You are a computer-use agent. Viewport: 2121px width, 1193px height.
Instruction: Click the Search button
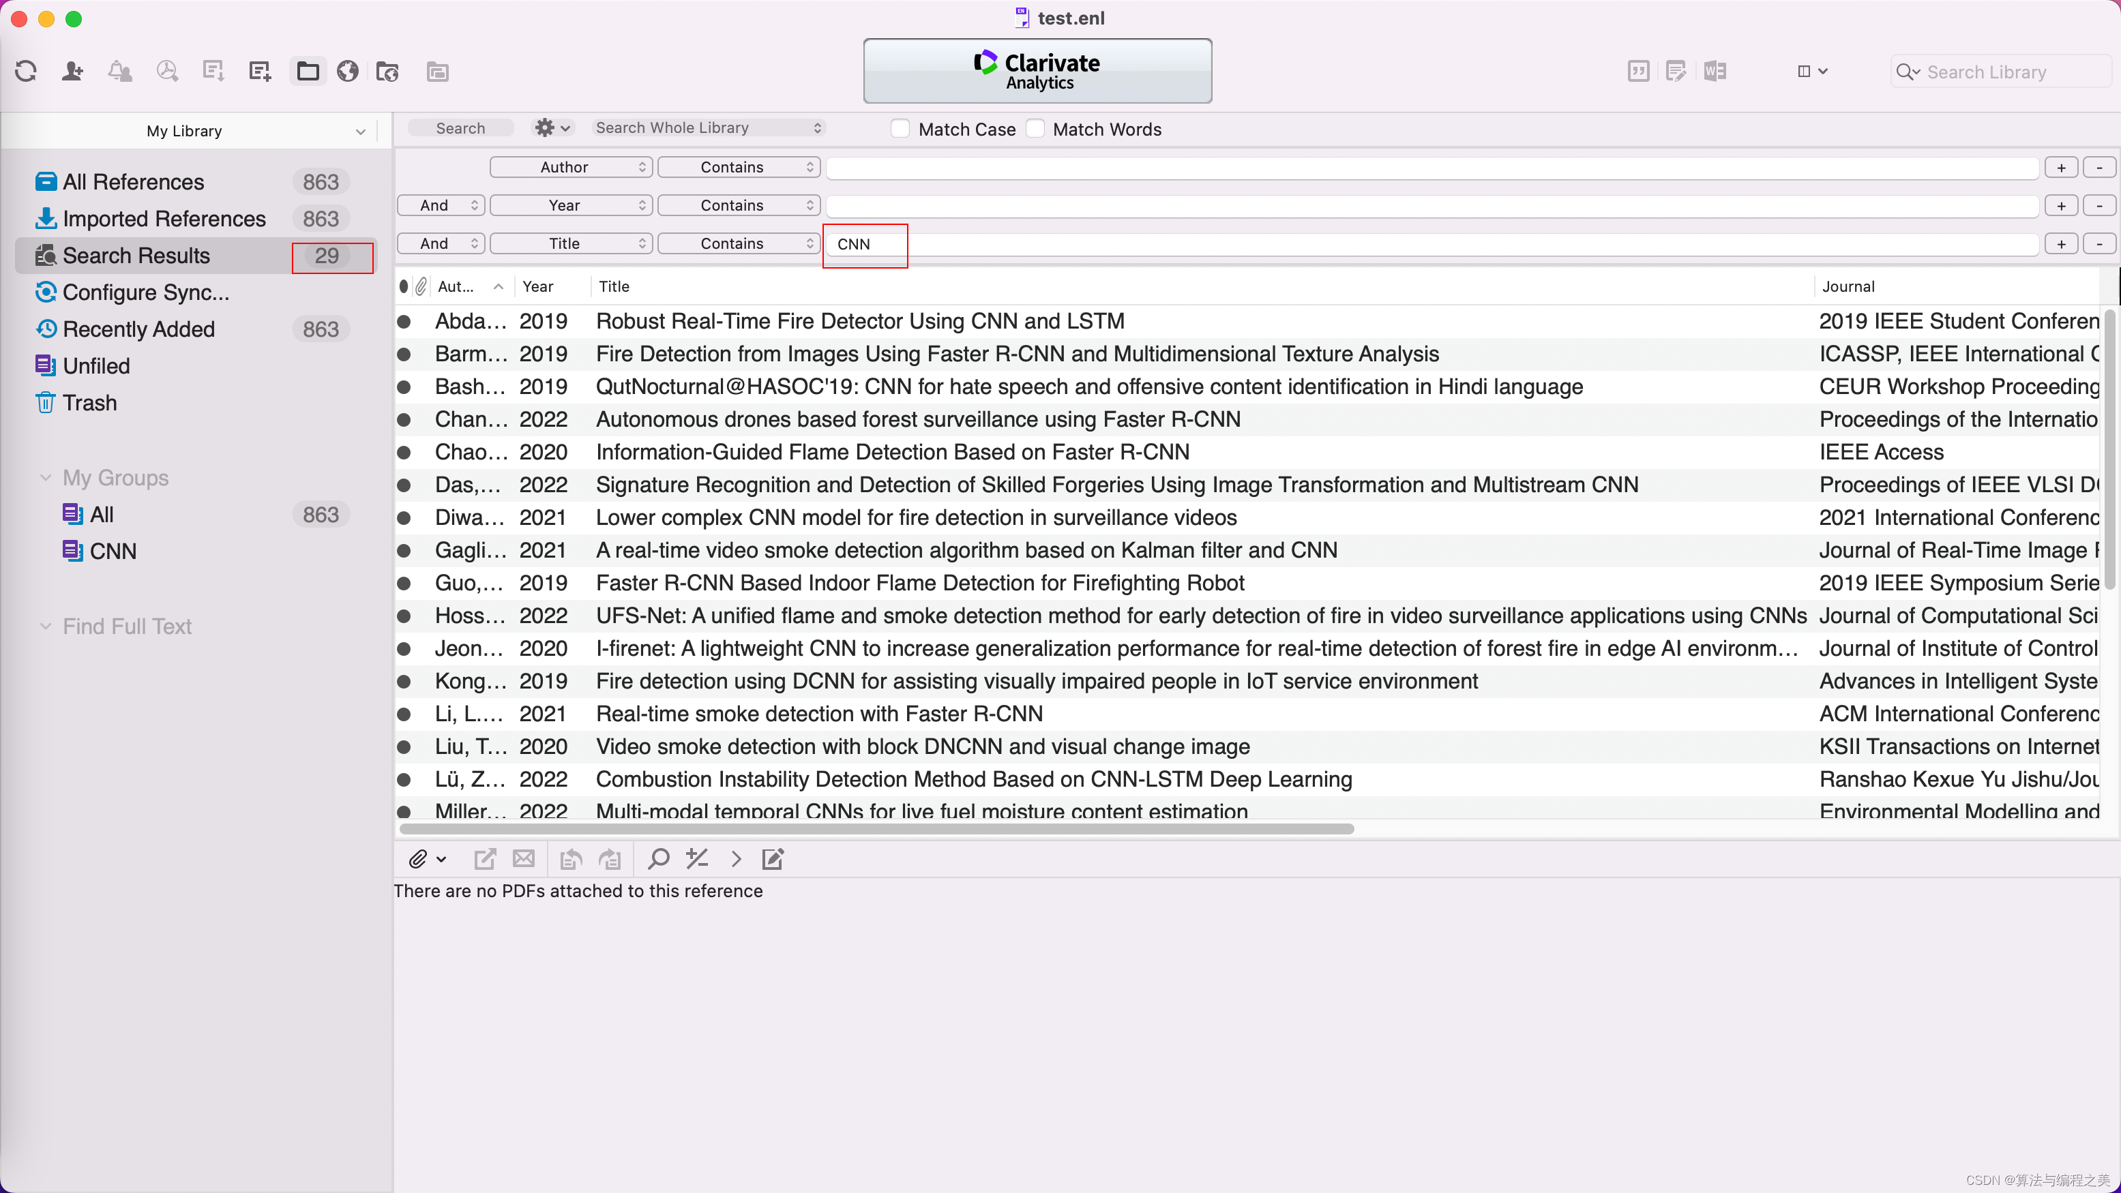pyautogui.click(x=460, y=128)
